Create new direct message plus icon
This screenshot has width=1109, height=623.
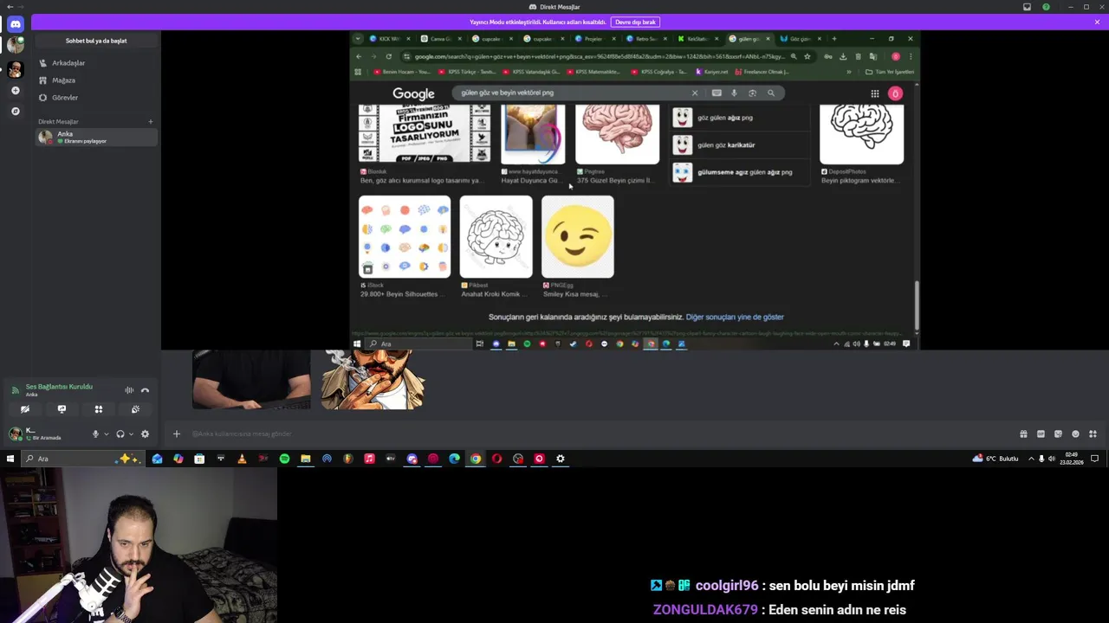point(151,122)
